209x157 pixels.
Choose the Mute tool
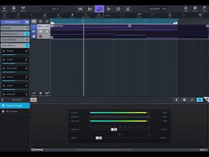click(x=72, y=15)
